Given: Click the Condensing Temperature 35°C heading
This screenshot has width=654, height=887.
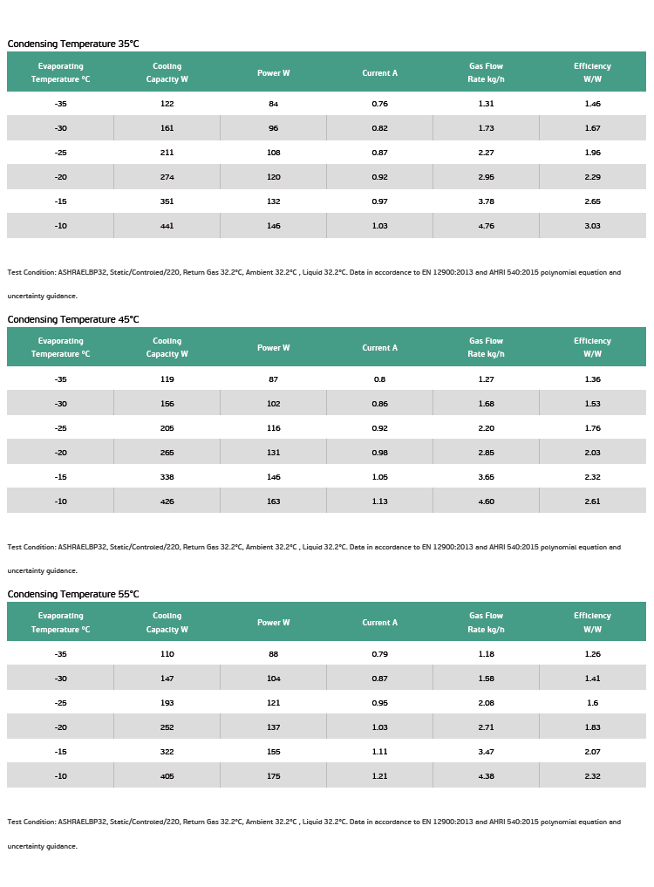Looking at the screenshot, I should tap(73, 44).
